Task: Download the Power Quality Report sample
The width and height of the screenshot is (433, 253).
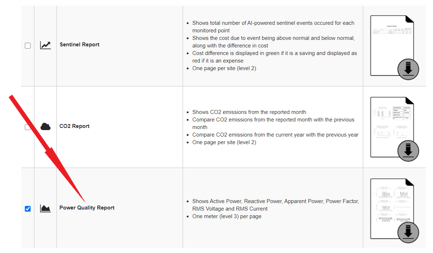Action: (408, 232)
